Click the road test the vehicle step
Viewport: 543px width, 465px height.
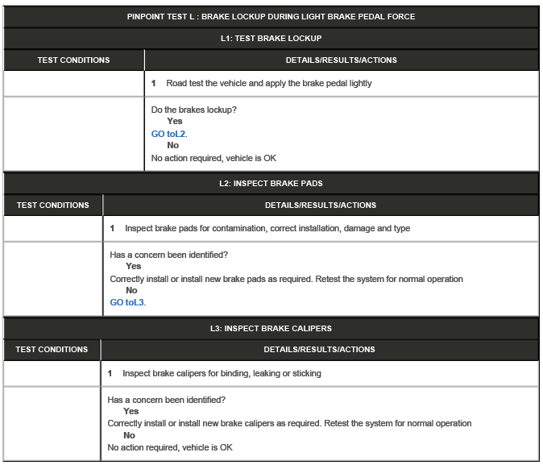(x=268, y=83)
